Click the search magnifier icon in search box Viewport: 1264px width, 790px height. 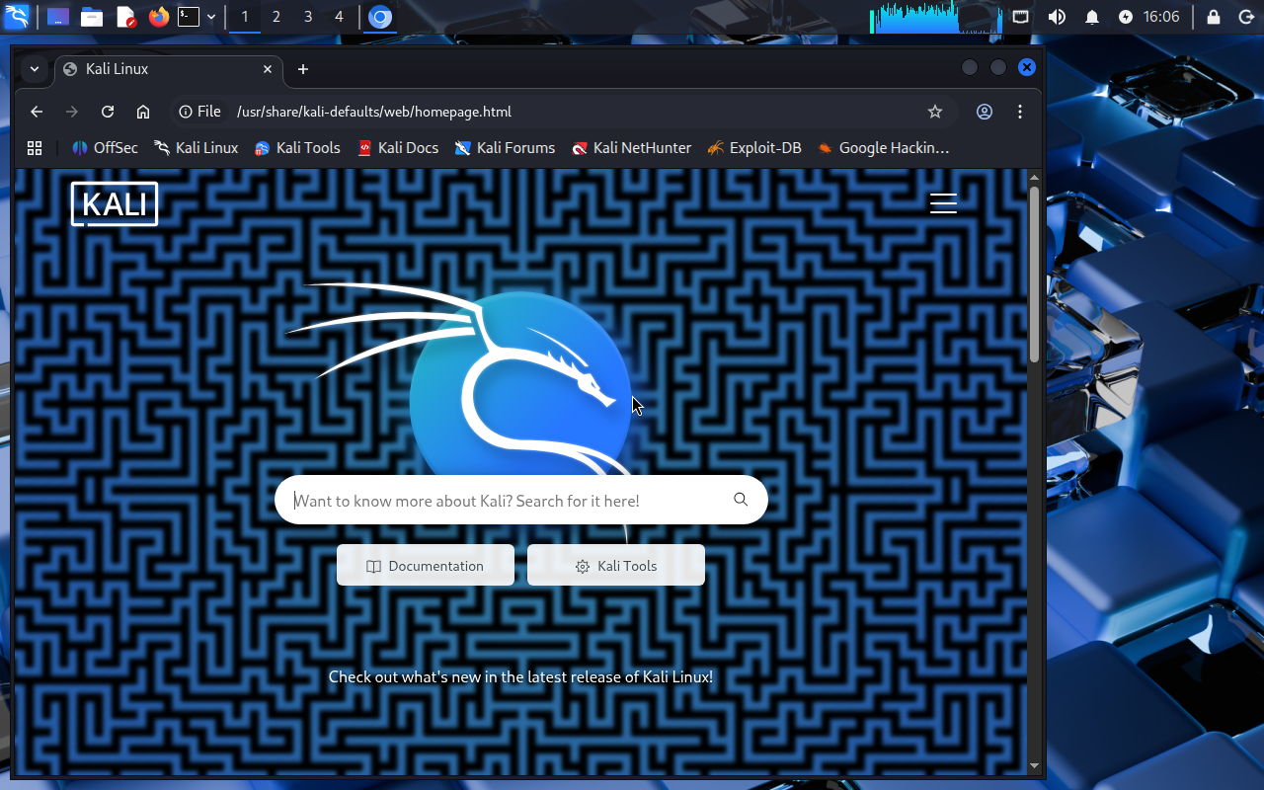(x=741, y=500)
